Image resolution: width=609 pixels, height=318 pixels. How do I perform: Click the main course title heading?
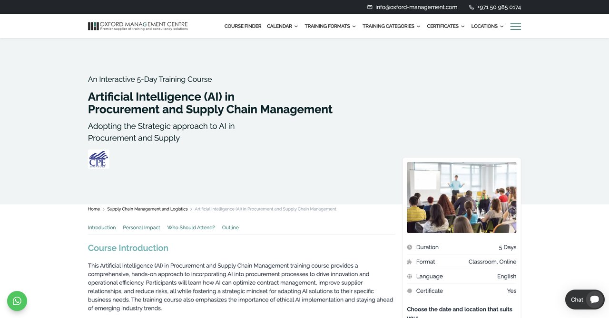(210, 103)
